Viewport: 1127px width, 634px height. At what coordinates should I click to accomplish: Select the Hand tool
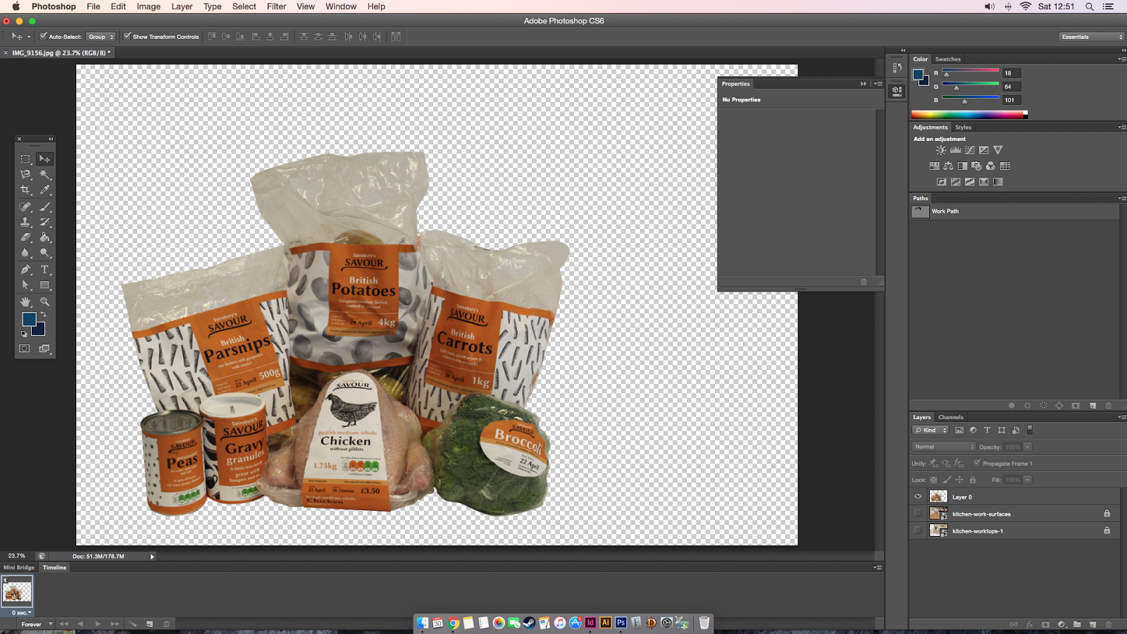coord(25,302)
